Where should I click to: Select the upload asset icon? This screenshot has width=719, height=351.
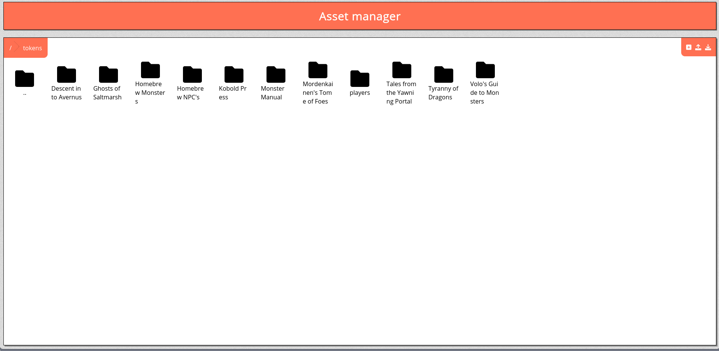(698, 47)
